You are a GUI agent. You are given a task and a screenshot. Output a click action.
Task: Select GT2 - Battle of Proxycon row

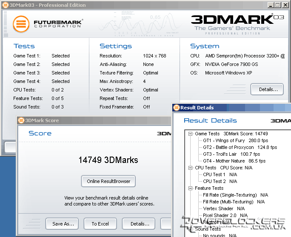pyautogui.click(x=240, y=147)
